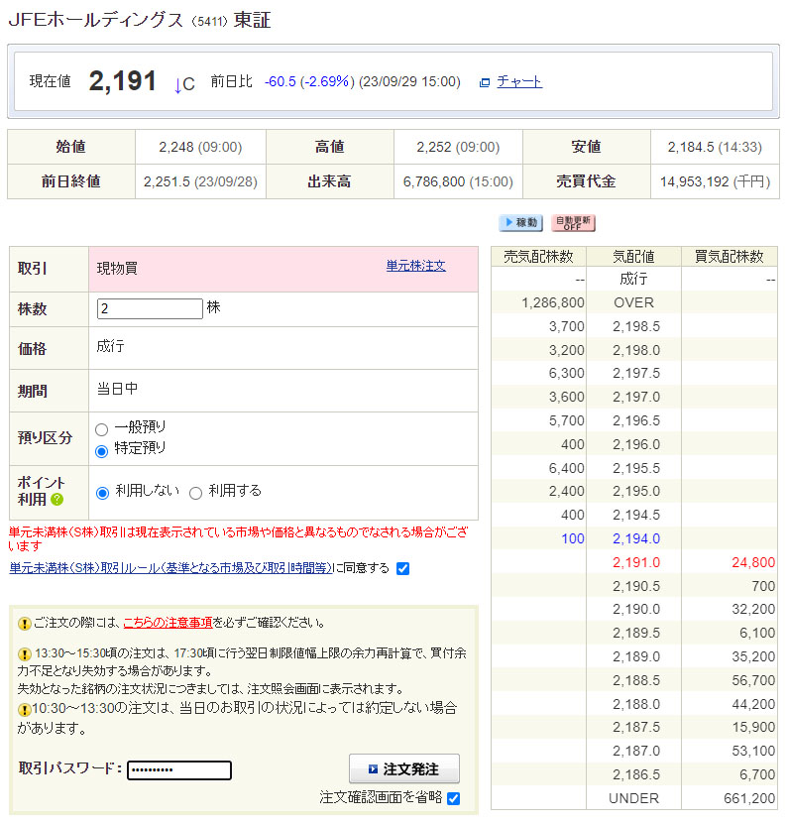This screenshot has width=787, height=823.
Task: Click the warning icon beside 13:30～15:30 notice
Action: (24, 655)
